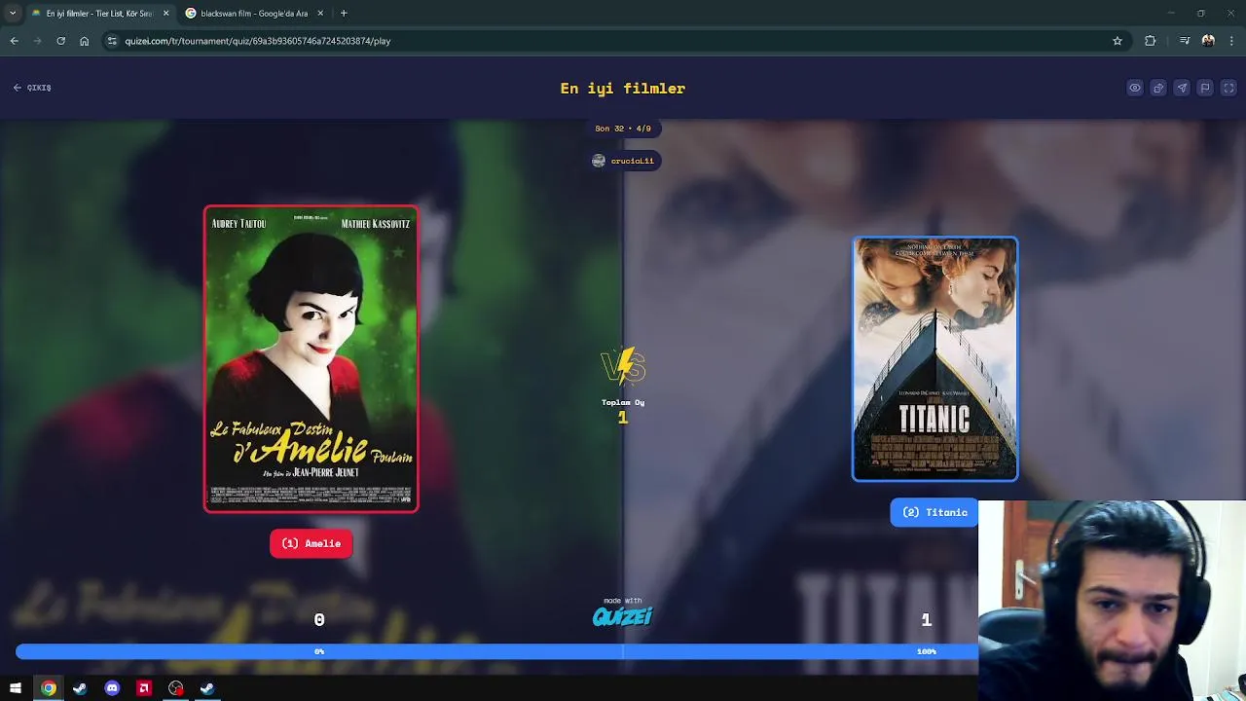1246x701 pixels.
Task: Click the flag report icon
Action: click(1205, 88)
